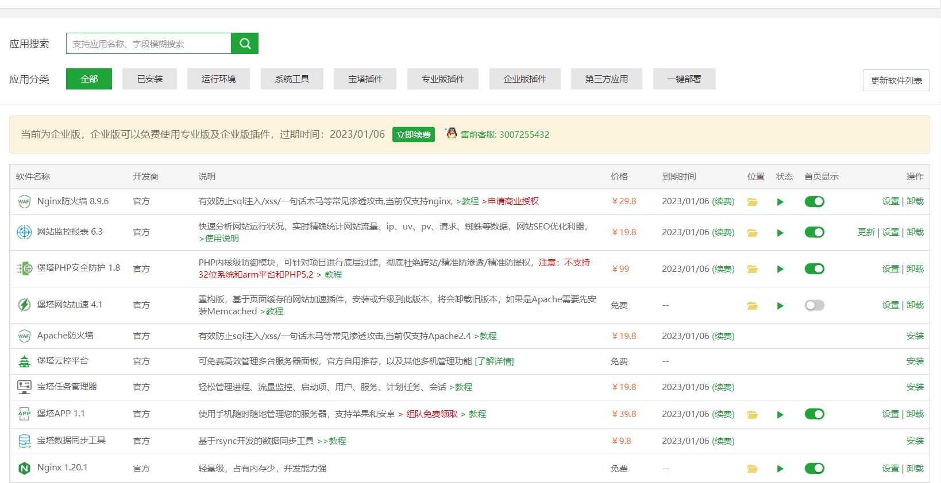Disable homepage display for Nginx防火墙 8.9.6

(814, 201)
